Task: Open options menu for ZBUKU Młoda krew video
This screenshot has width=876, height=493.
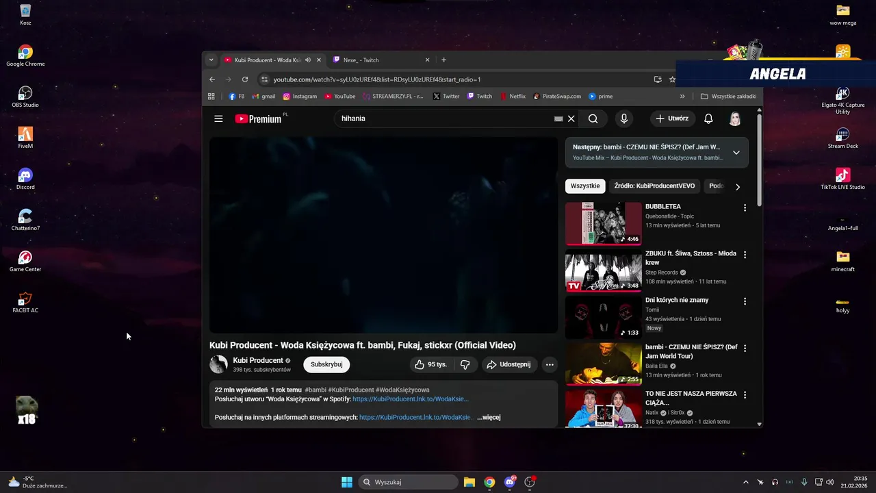Action: 745,255
